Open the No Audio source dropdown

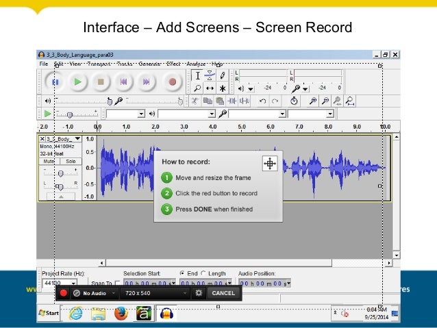(95, 293)
